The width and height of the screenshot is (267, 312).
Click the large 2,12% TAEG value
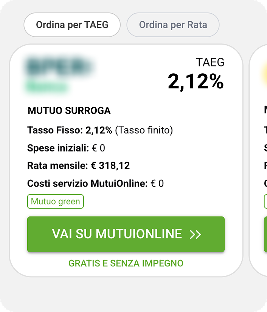[196, 82]
